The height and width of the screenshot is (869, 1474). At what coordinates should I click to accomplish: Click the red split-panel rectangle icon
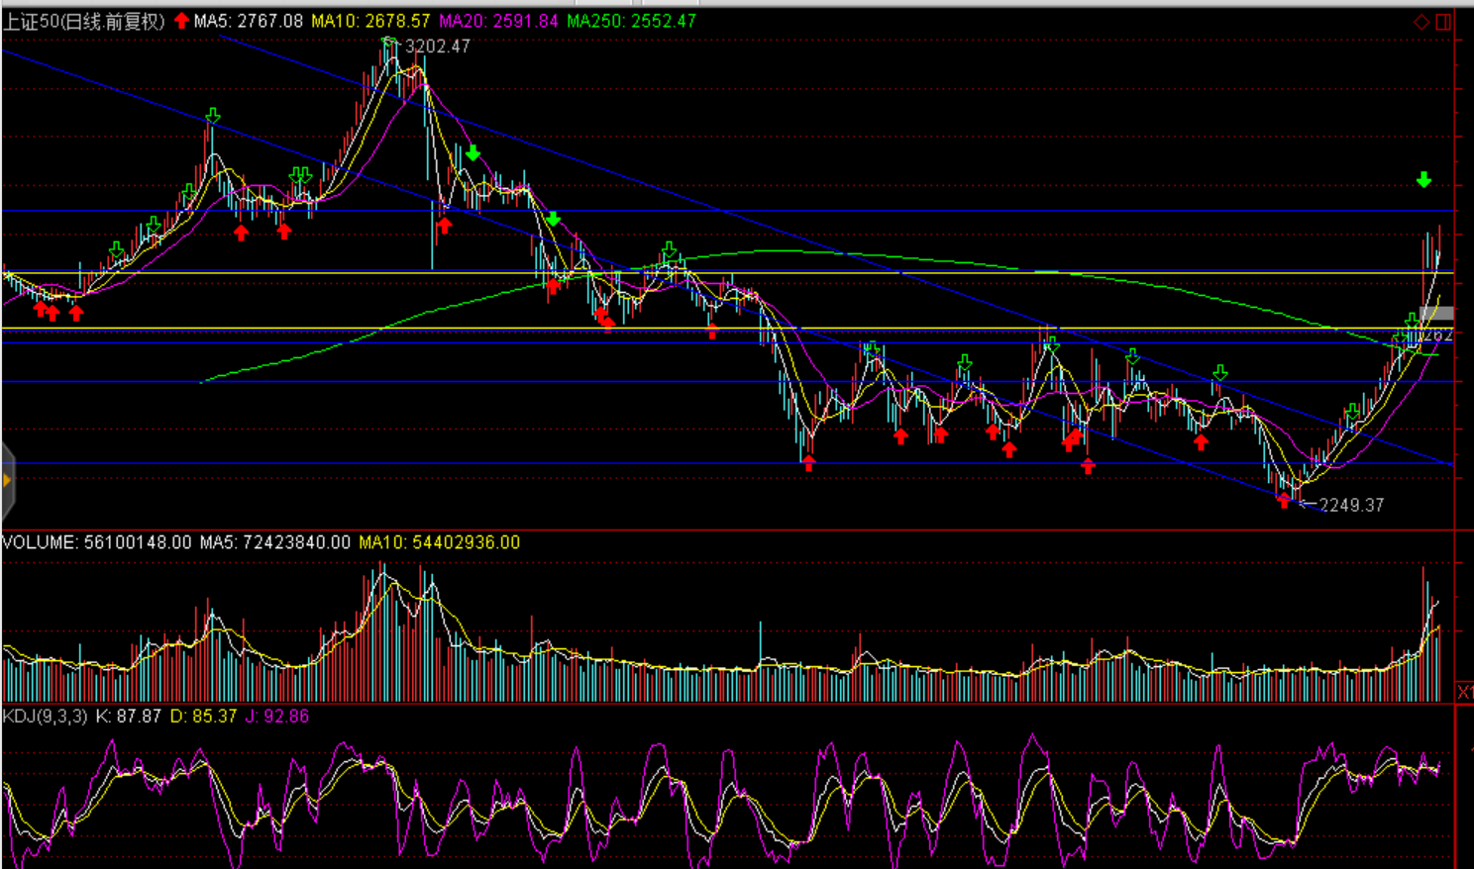[1443, 22]
